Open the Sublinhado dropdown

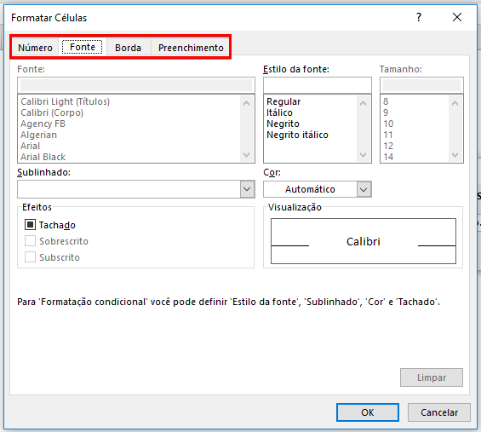(x=136, y=189)
